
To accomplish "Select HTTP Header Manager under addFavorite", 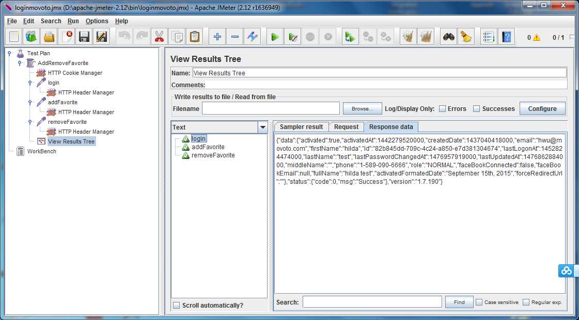I will (86, 112).
